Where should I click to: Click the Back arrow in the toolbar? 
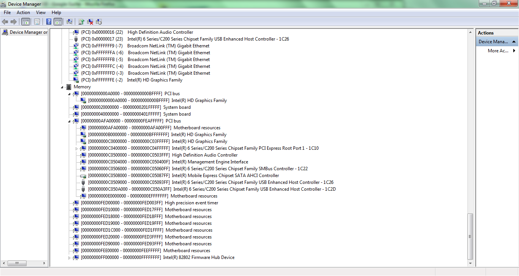coord(5,22)
